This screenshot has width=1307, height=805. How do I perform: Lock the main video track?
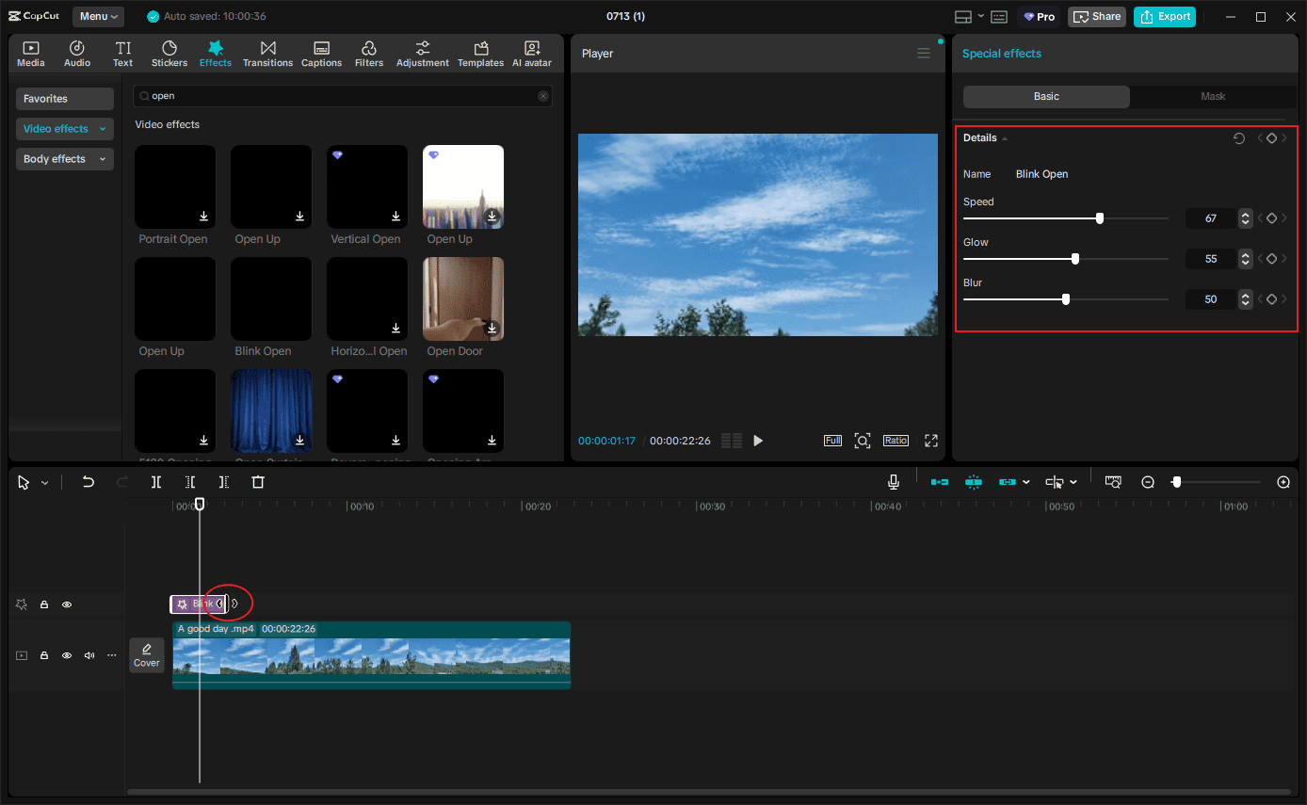pos(44,655)
